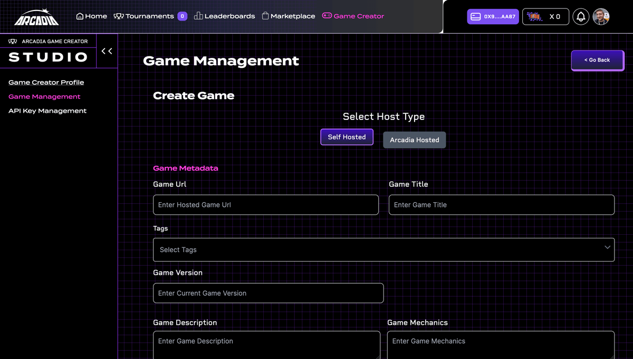The height and width of the screenshot is (359, 633).
Task: Go to API Key Management
Action: point(47,111)
